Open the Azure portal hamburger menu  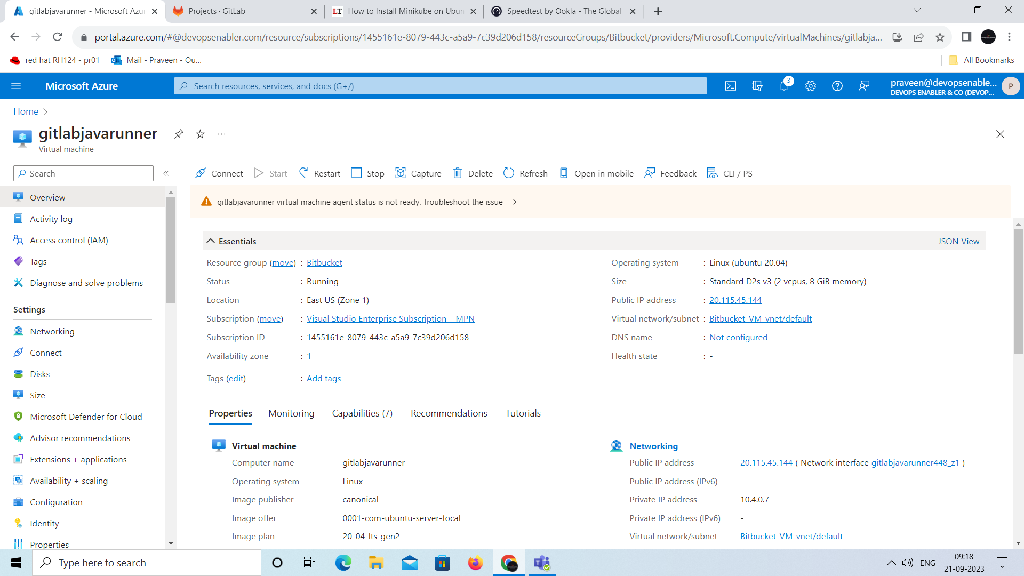pos(16,86)
